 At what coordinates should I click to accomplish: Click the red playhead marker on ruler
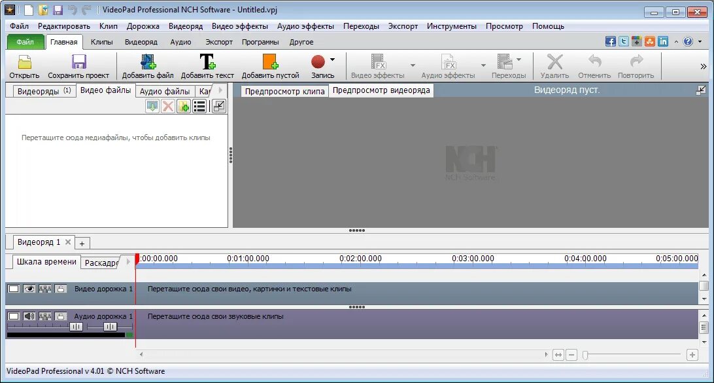tap(137, 259)
